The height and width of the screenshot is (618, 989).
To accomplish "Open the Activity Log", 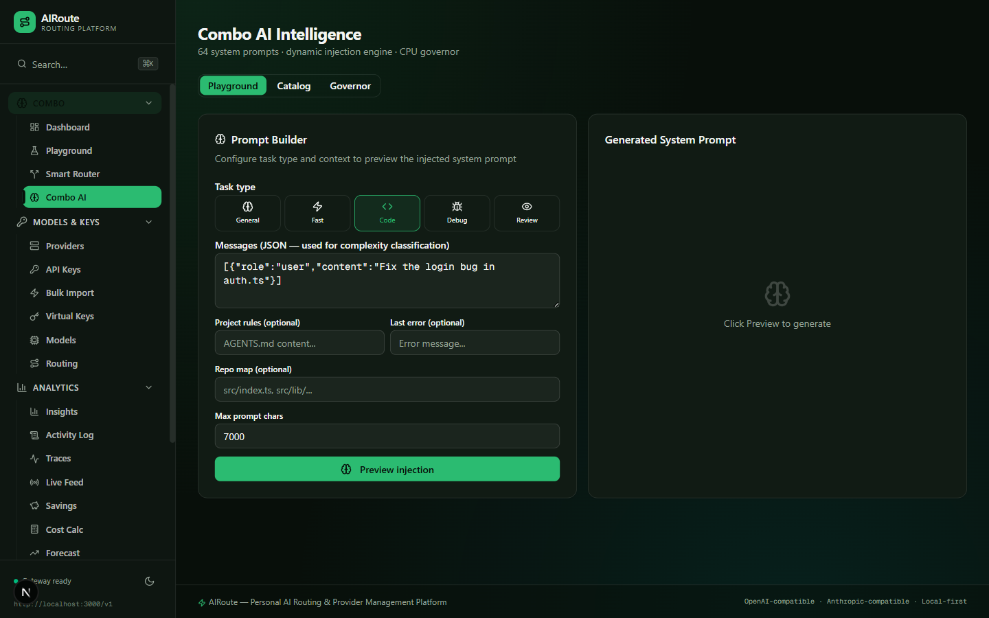I will click(92, 435).
